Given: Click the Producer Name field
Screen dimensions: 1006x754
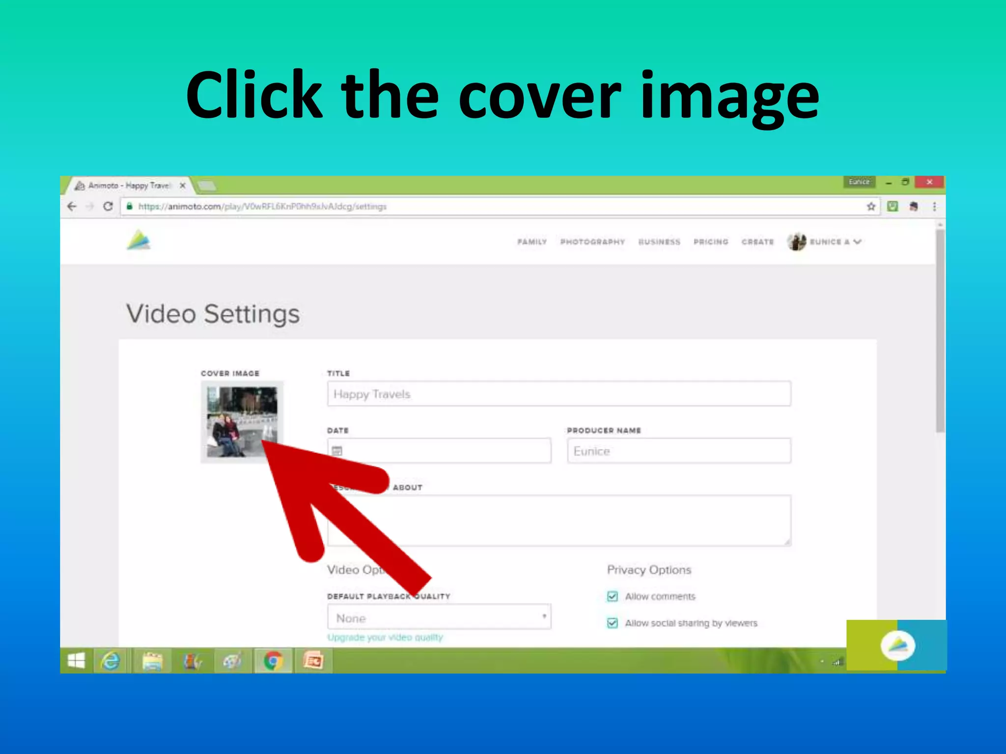Looking at the screenshot, I should coord(679,451).
